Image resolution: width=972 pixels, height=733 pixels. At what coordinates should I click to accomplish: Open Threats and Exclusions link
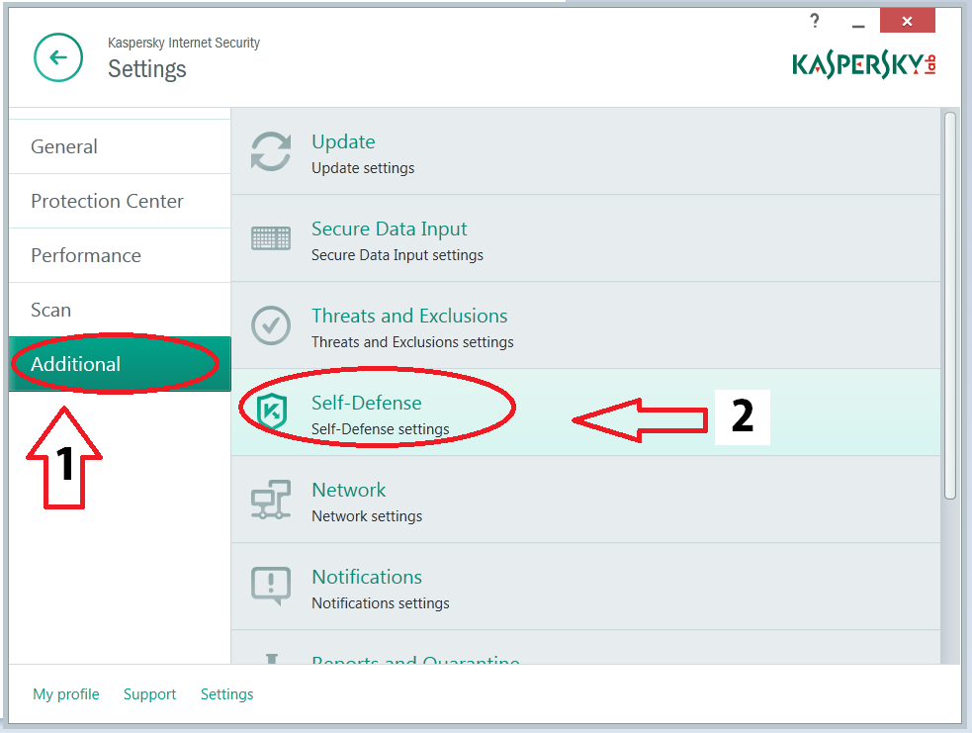[409, 316]
